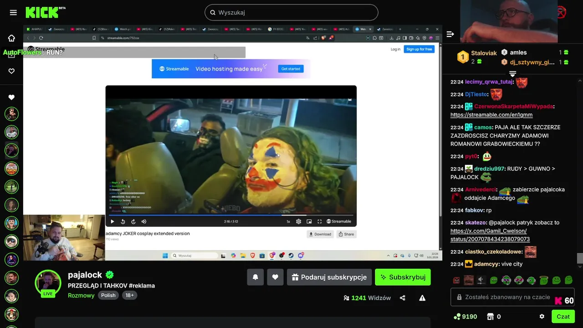583x328 pixels.
Task: Open Streamable player settings gear
Action: (298, 221)
